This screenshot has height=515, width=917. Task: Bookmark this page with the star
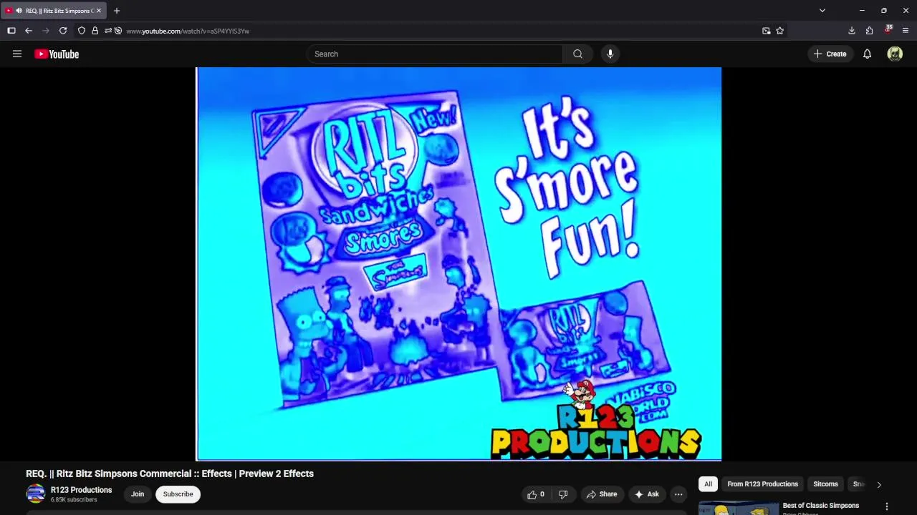pos(780,31)
